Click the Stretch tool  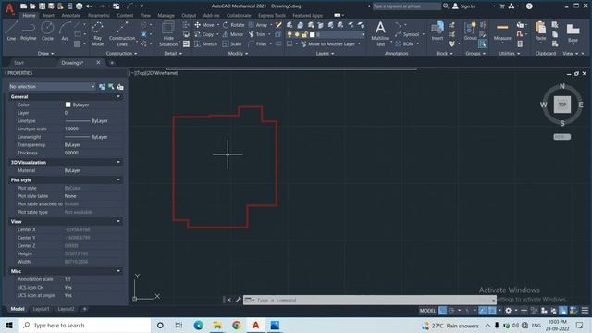pyautogui.click(x=205, y=43)
